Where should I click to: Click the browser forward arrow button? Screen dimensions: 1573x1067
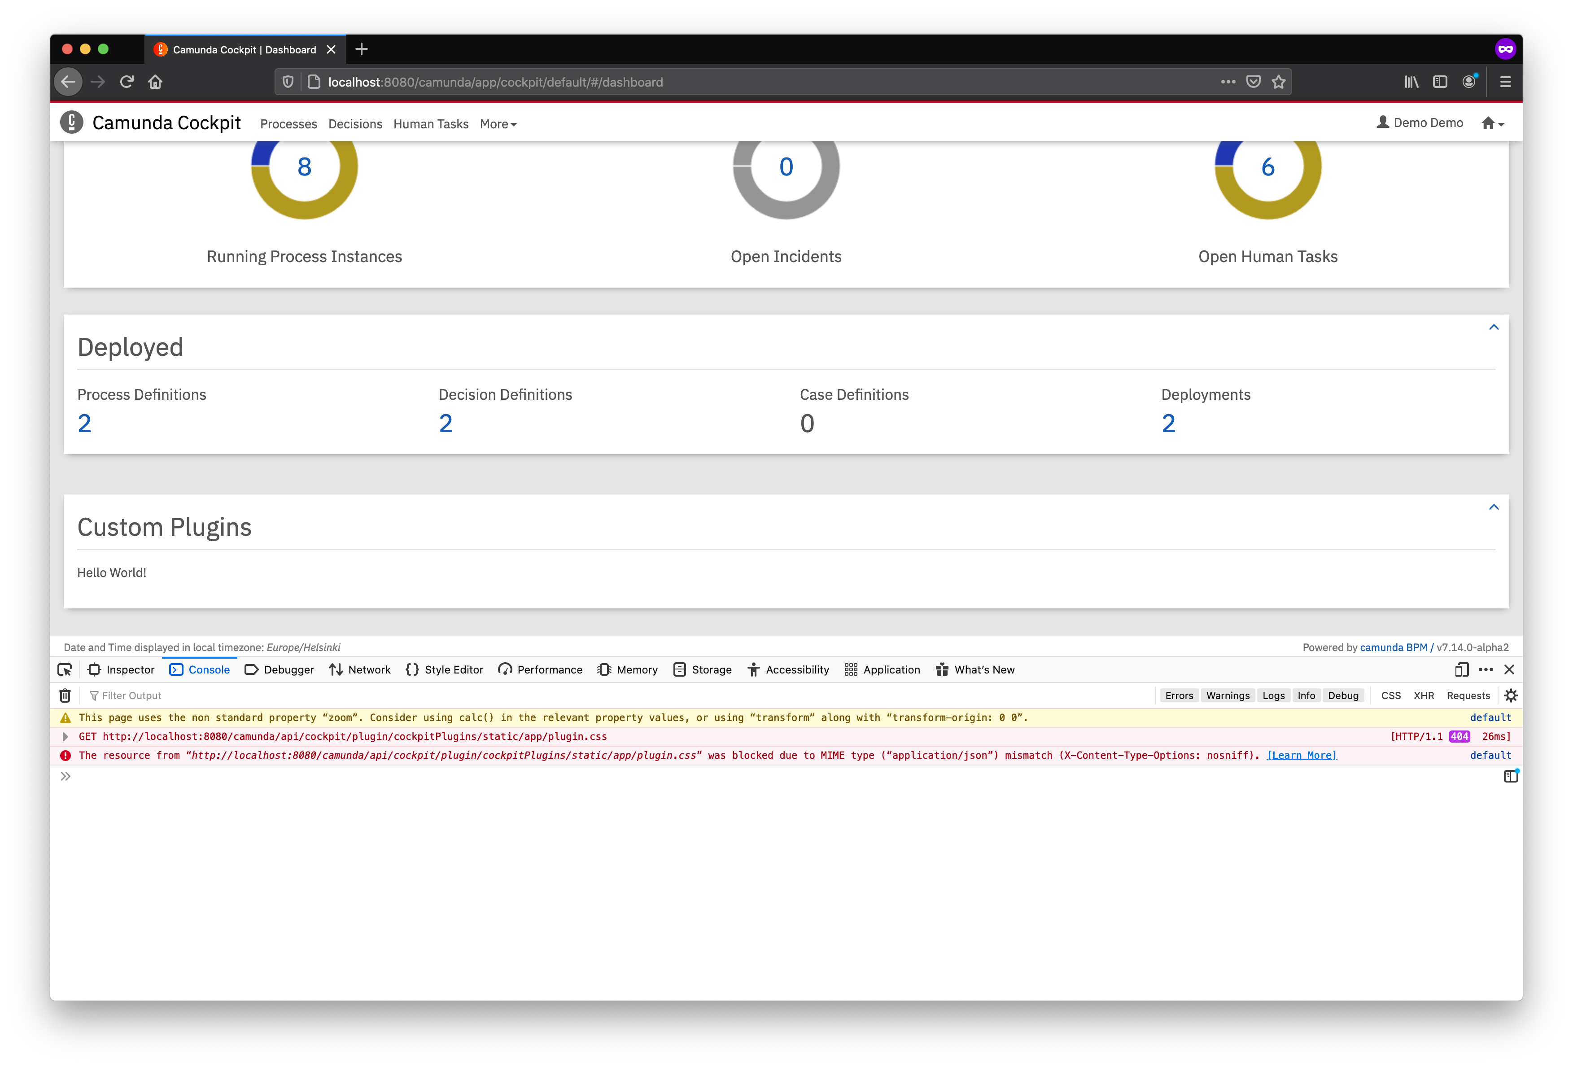click(98, 82)
